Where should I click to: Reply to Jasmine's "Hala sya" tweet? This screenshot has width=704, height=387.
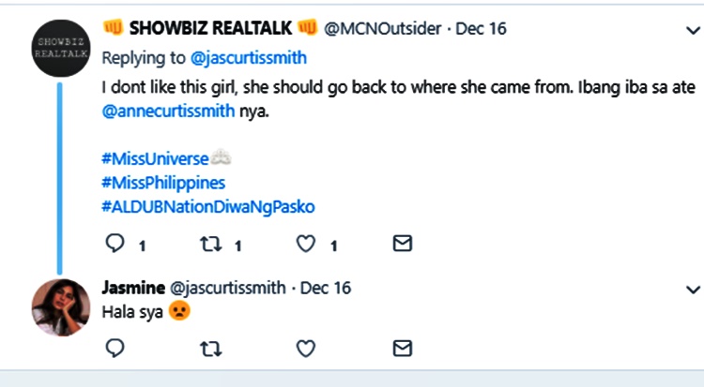tap(116, 349)
